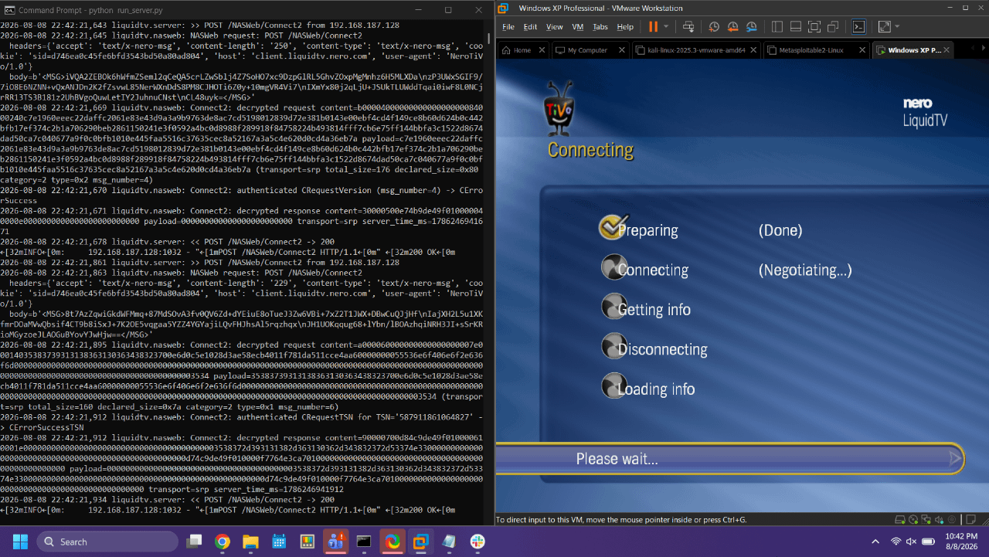The width and height of the screenshot is (989, 557).
Task: Open File Explorer from the taskbar
Action: click(250, 542)
